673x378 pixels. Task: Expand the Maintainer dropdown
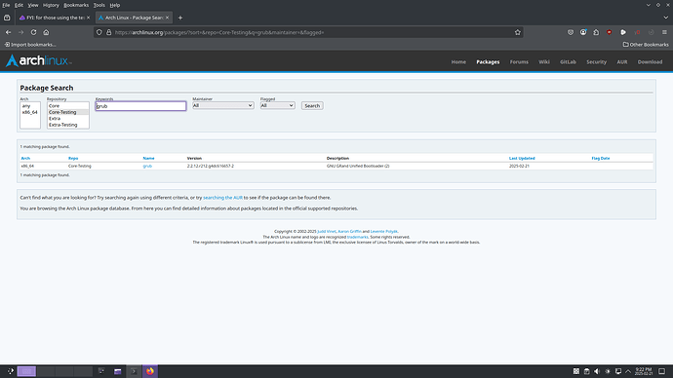pos(222,105)
